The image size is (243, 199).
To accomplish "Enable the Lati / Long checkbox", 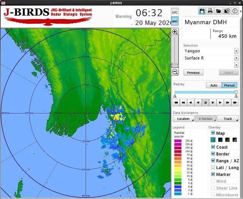I will [x=213, y=167].
